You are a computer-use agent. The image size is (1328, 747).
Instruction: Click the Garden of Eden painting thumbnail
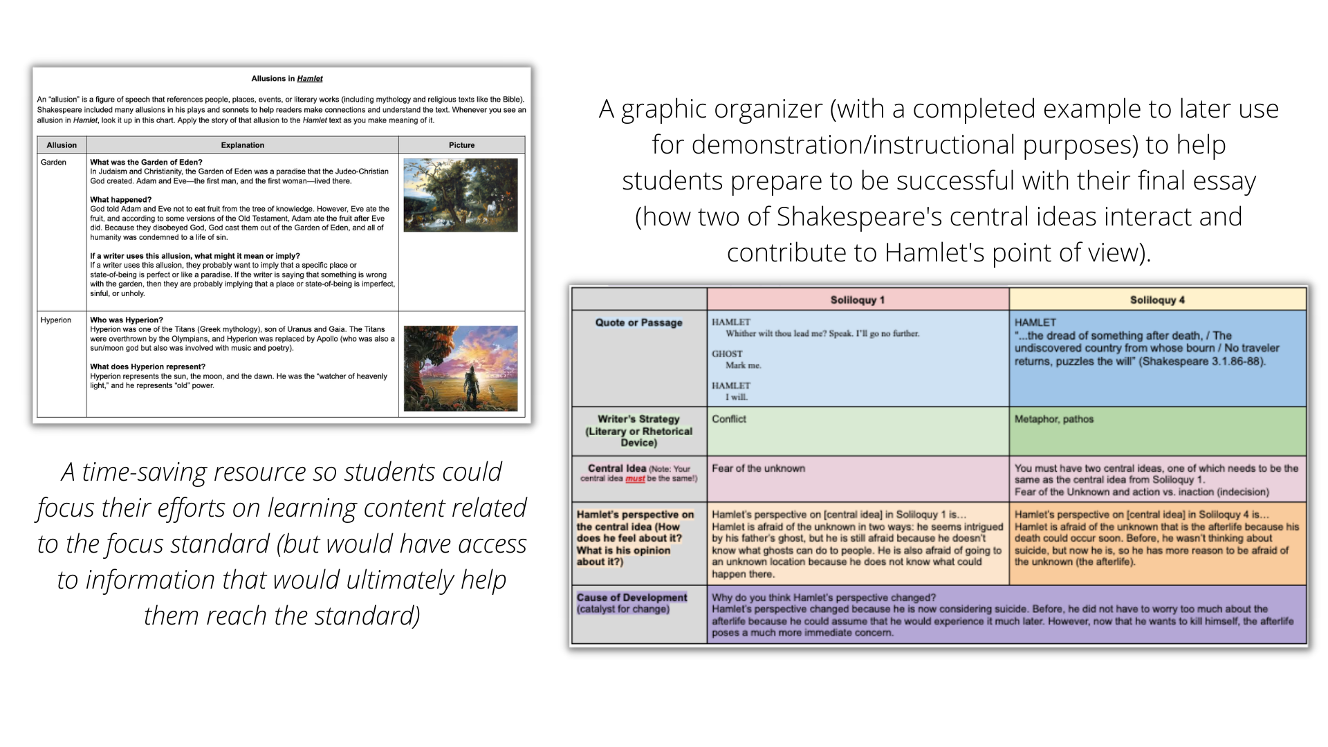461,195
